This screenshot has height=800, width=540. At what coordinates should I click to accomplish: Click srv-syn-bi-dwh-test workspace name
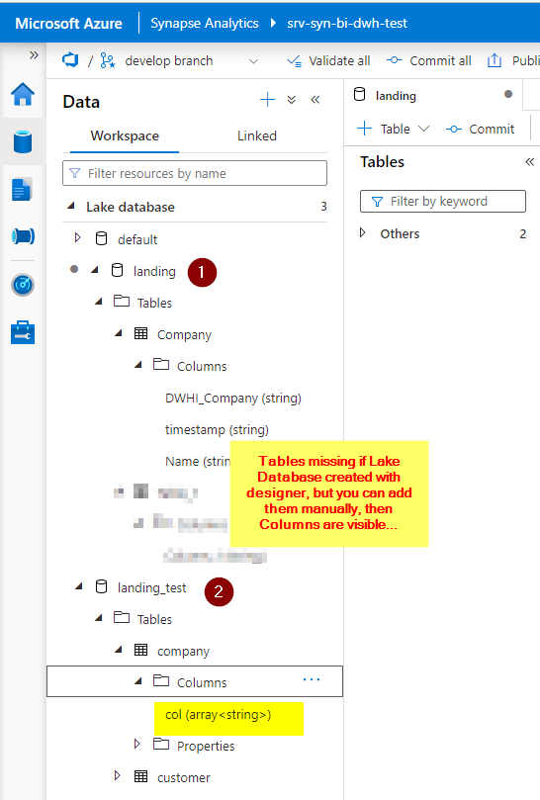[x=347, y=24]
